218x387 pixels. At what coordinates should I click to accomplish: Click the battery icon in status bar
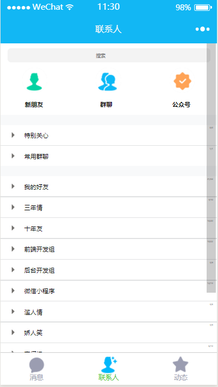(x=203, y=8)
